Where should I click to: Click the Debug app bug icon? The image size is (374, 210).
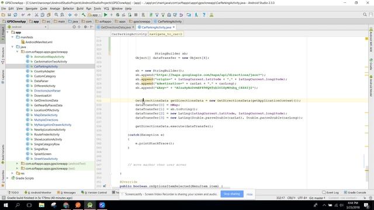point(117,15)
